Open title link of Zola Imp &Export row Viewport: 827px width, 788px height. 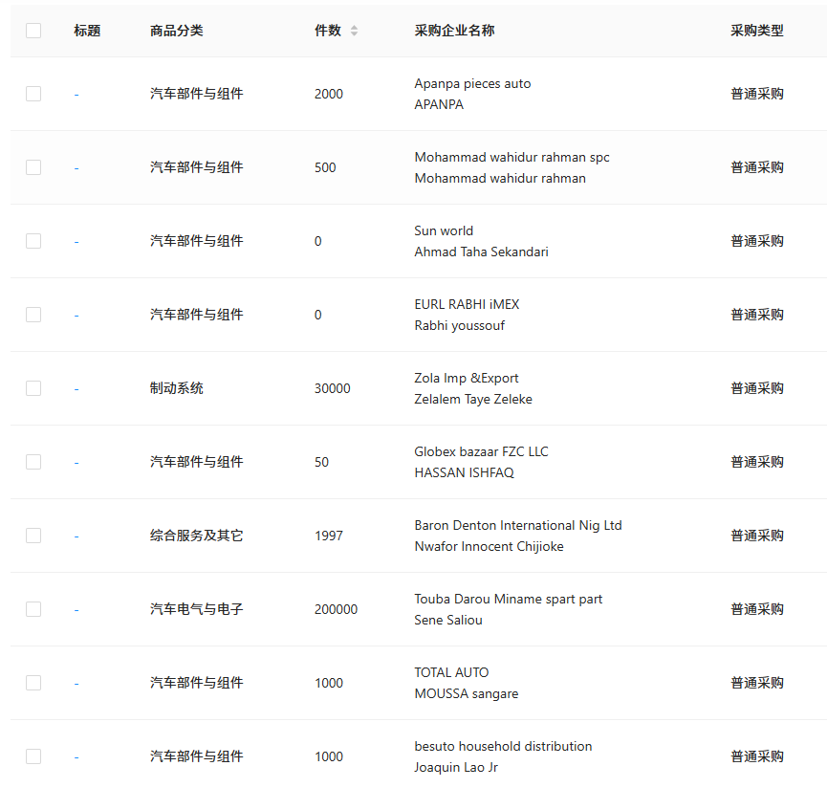click(76, 389)
